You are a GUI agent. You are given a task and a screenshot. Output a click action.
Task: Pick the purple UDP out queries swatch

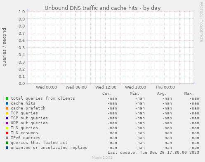click(7, 123)
